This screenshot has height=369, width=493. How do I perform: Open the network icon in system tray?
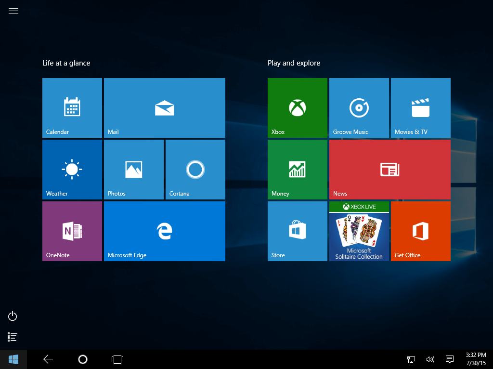tap(411, 359)
